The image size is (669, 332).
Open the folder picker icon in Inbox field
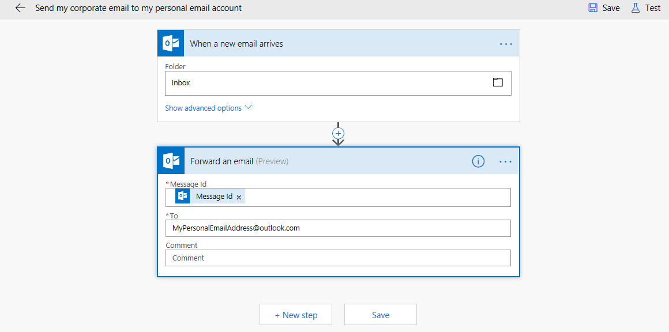coord(498,82)
